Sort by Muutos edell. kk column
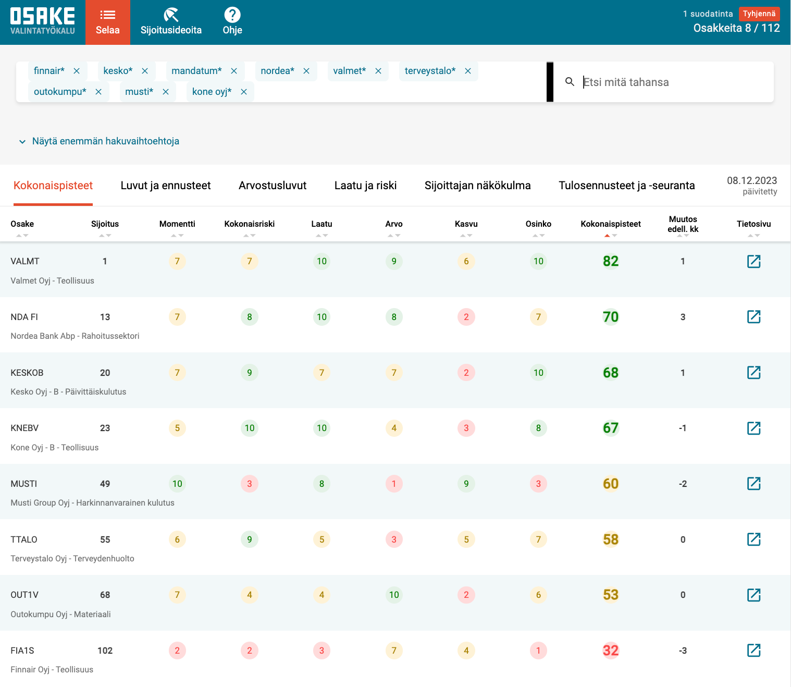This screenshot has width=791, height=687. tap(683, 225)
